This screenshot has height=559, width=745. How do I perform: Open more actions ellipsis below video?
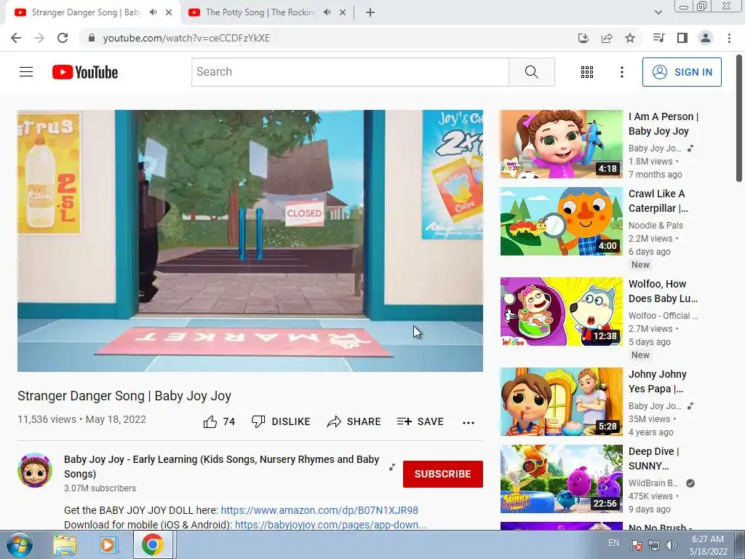[469, 423]
